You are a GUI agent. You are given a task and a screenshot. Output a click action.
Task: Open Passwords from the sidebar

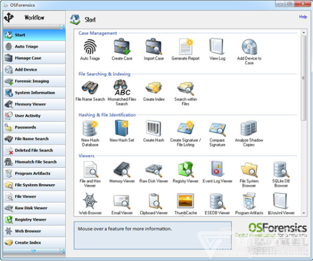[35, 127]
